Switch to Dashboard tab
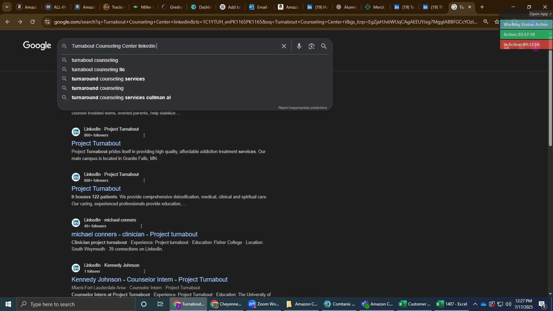The width and height of the screenshot is (553, 311). (201, 7)
